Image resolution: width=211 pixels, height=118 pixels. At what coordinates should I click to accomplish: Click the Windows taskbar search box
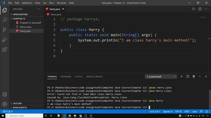[24, 116]
